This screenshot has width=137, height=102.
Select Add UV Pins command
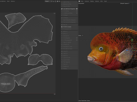pyautogui.click(x=69, y=2)
